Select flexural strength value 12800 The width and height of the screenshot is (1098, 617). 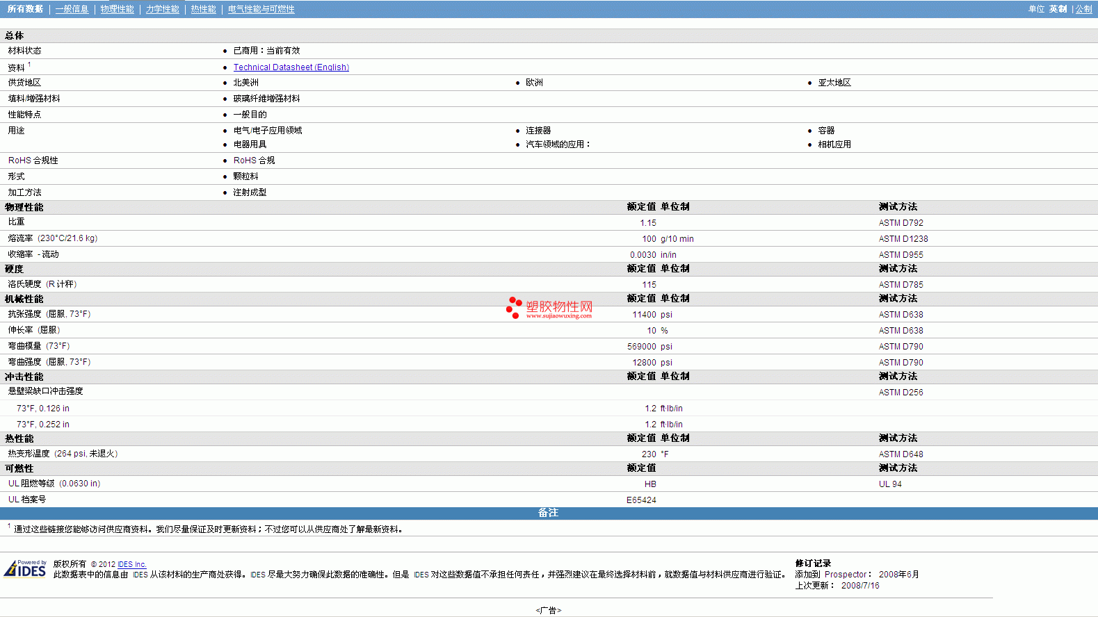[x=644, y=363]
